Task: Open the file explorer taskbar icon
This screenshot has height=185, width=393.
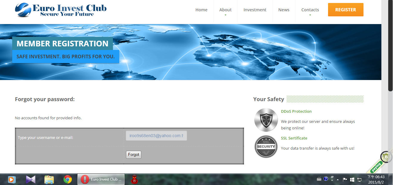Action: (x=49, y=179)
